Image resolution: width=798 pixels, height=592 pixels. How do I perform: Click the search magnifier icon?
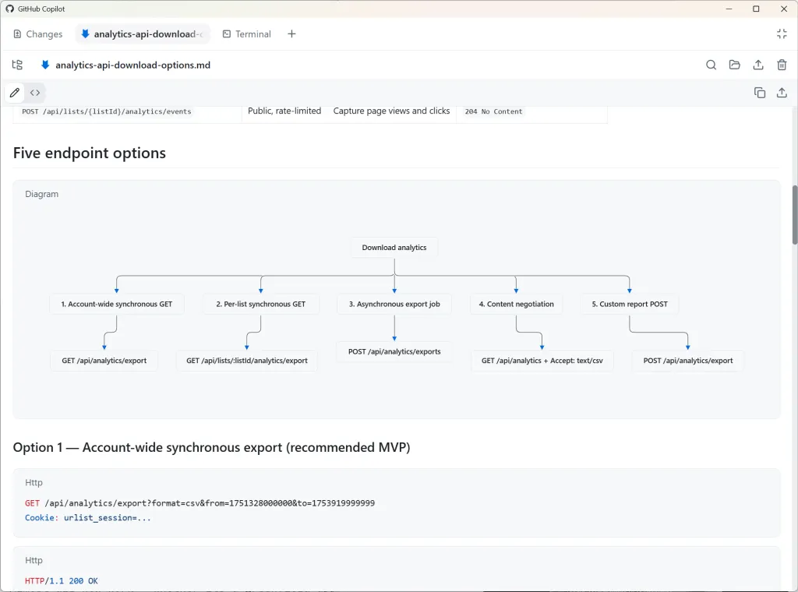coord(711,65)
